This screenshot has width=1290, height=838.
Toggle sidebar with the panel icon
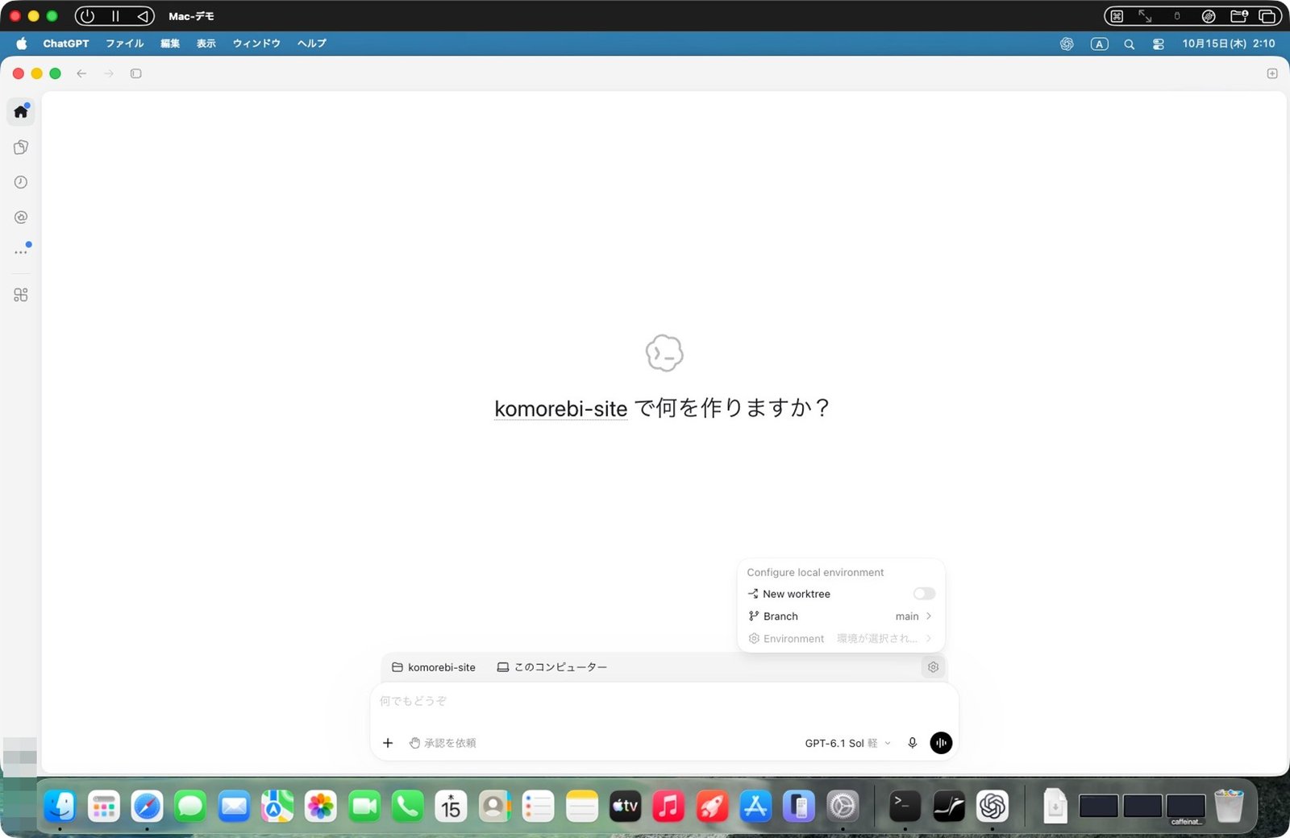[136, 73]
